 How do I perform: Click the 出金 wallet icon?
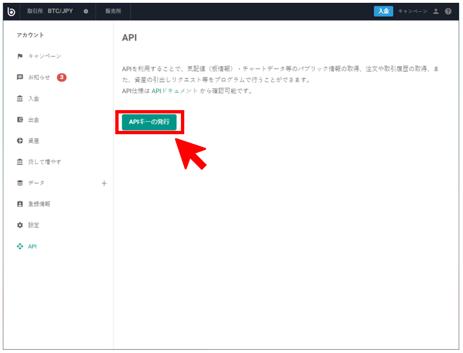click(20, 120)
